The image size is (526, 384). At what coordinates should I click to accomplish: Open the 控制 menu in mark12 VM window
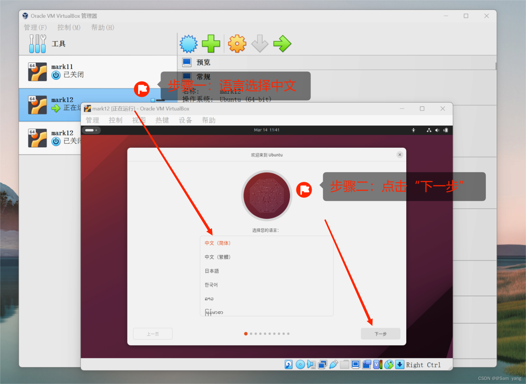pos(116,120)
